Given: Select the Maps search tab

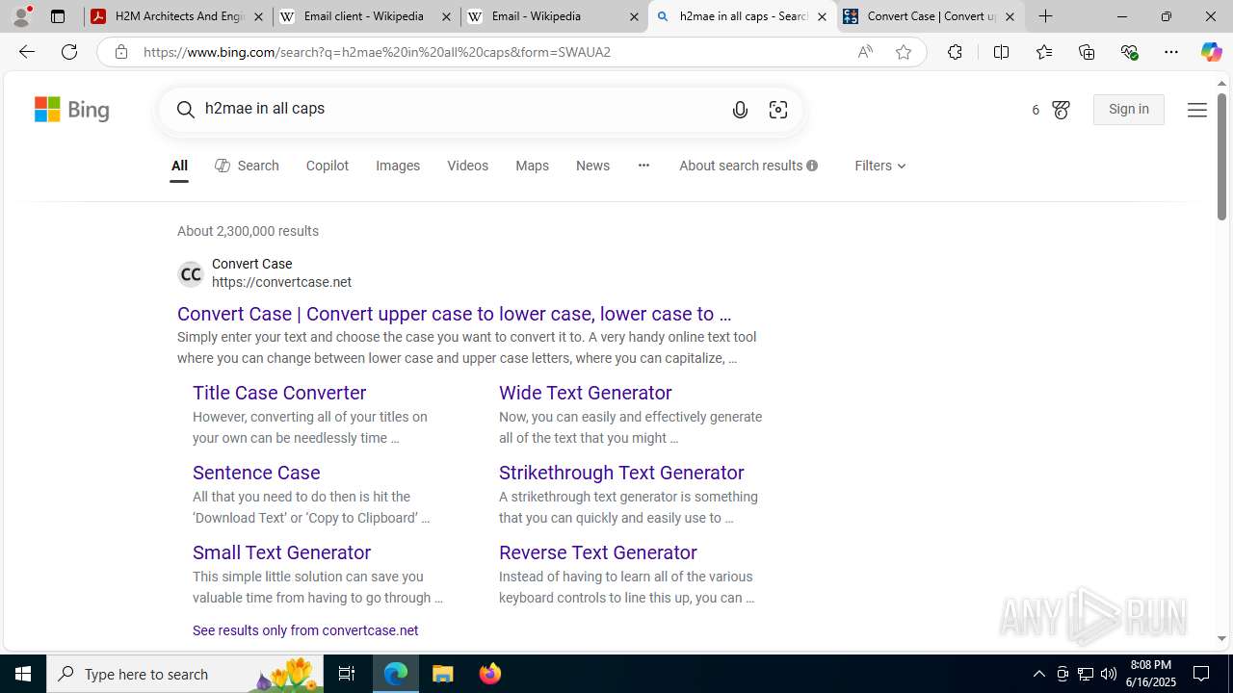Looking at the screenshot, I should pyautogui.click(x=532, y=166).
